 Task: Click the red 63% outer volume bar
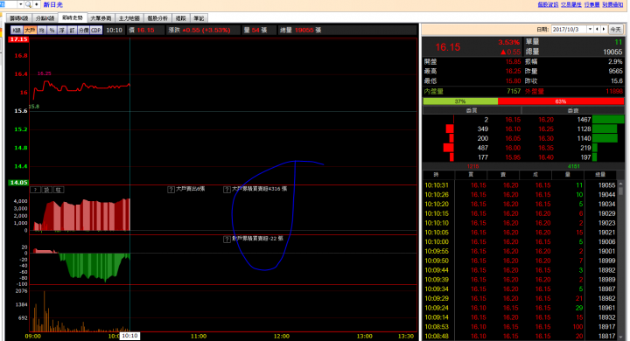[x=561, y=101]
